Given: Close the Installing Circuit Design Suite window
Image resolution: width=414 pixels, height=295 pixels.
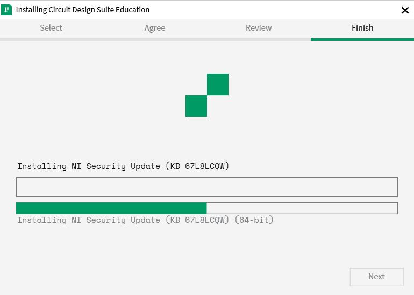Looking at the screenshot, I should (405, 10).
